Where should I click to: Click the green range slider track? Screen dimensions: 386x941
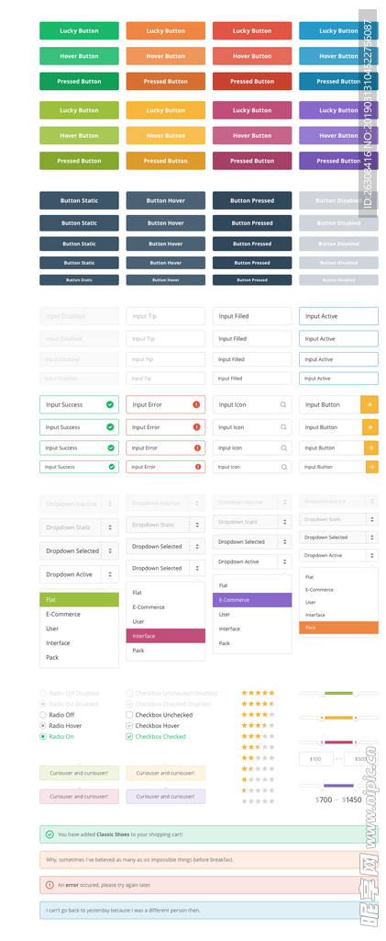tap(338, 693)
